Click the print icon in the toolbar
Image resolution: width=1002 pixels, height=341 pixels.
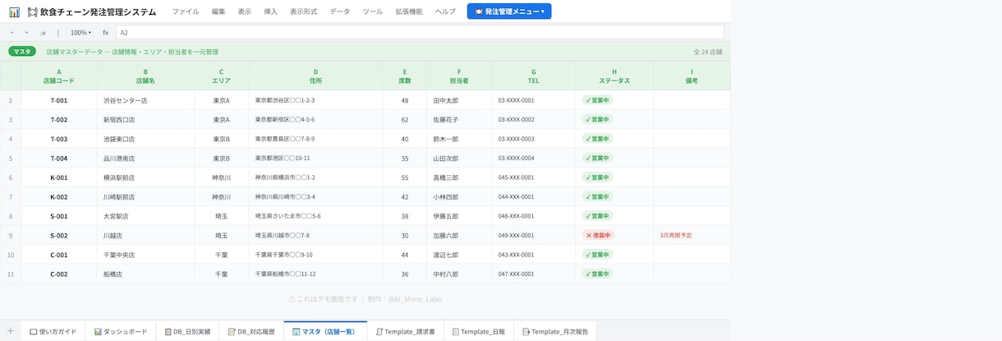(x=43, y=33)
